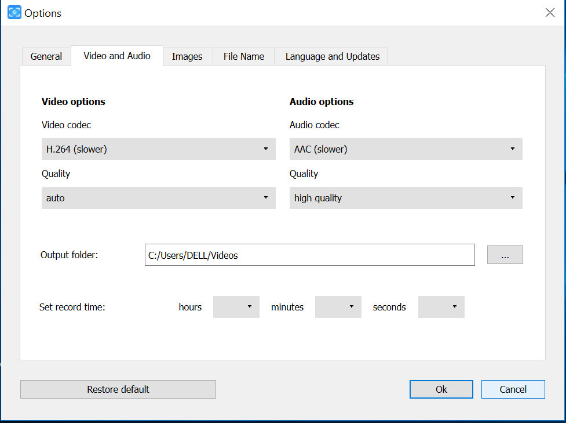Viewport: 566px width, 423px height.
Task: Switch to the General tab
Action: 46,56
